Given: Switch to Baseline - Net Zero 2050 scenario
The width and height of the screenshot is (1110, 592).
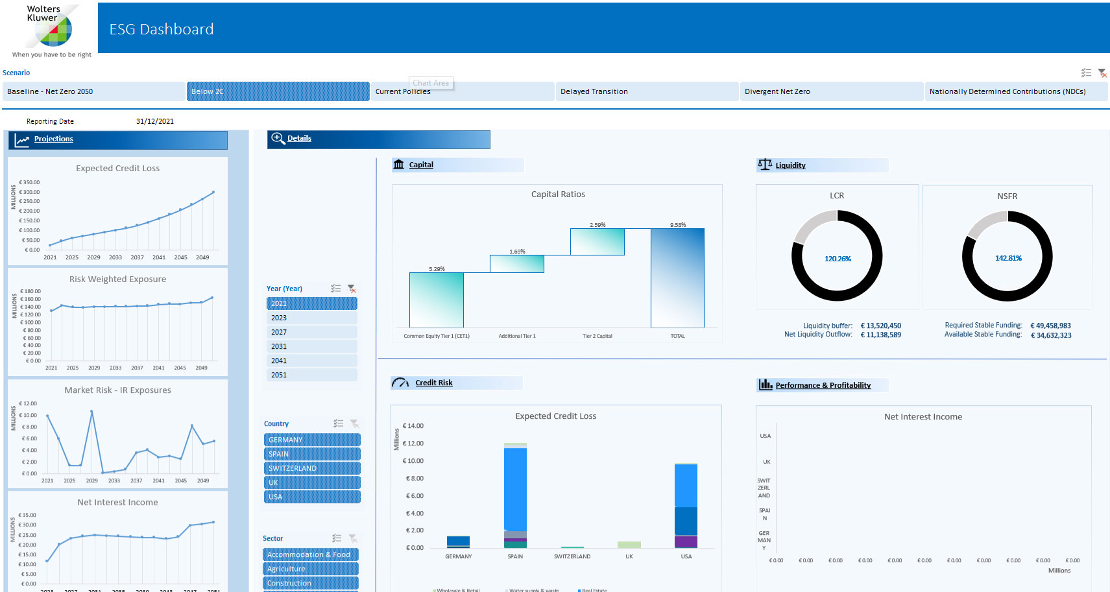Looking at the screenshot, I should click(x=93, y=91).
